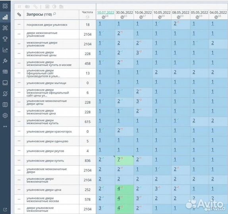Image resolution: width=228 pixels, height=214 pixels.
Task: Click the greyed folders toolbar icon
Action: click(x=61, y=6)
